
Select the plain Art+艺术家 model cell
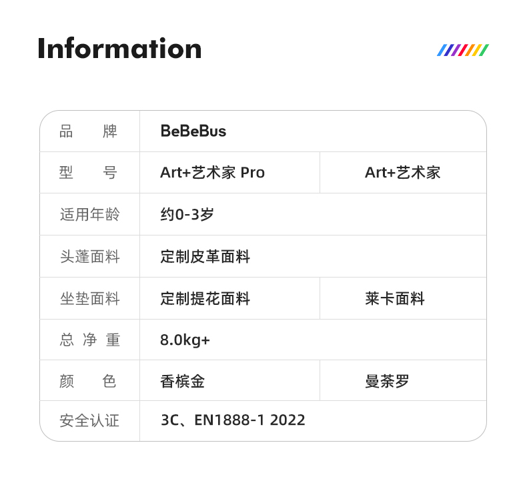pos(402,173)
